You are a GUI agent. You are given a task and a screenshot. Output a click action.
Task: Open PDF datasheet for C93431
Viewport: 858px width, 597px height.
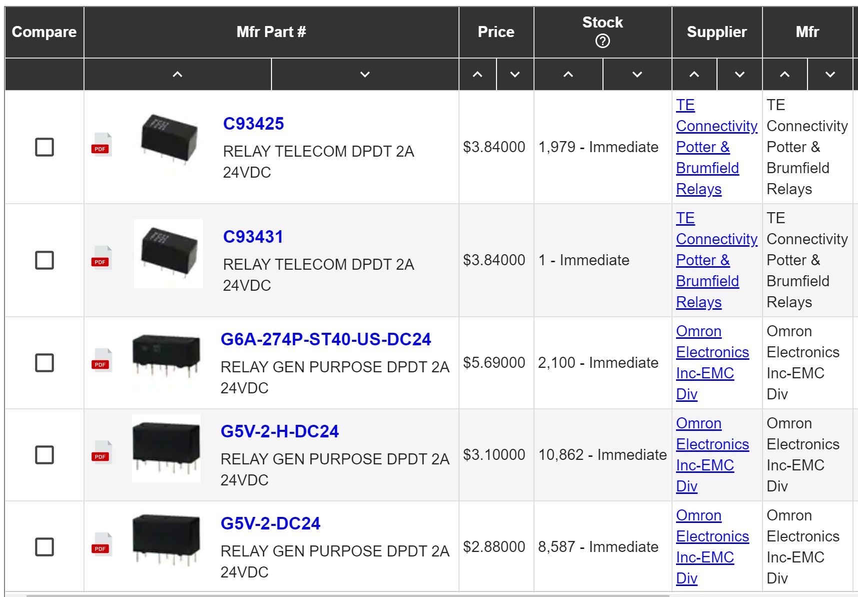point(101,258)
